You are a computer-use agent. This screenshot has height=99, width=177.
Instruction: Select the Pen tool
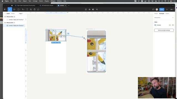[x=23, y=10]
